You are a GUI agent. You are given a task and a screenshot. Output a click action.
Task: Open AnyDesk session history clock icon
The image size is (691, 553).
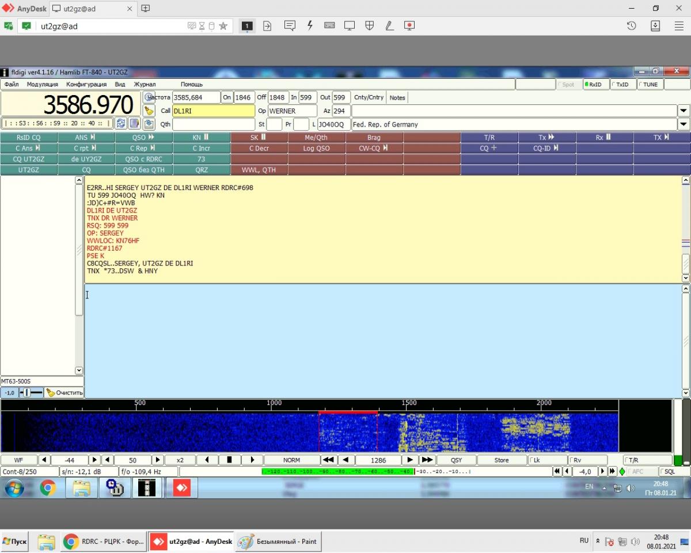(631, 26)
